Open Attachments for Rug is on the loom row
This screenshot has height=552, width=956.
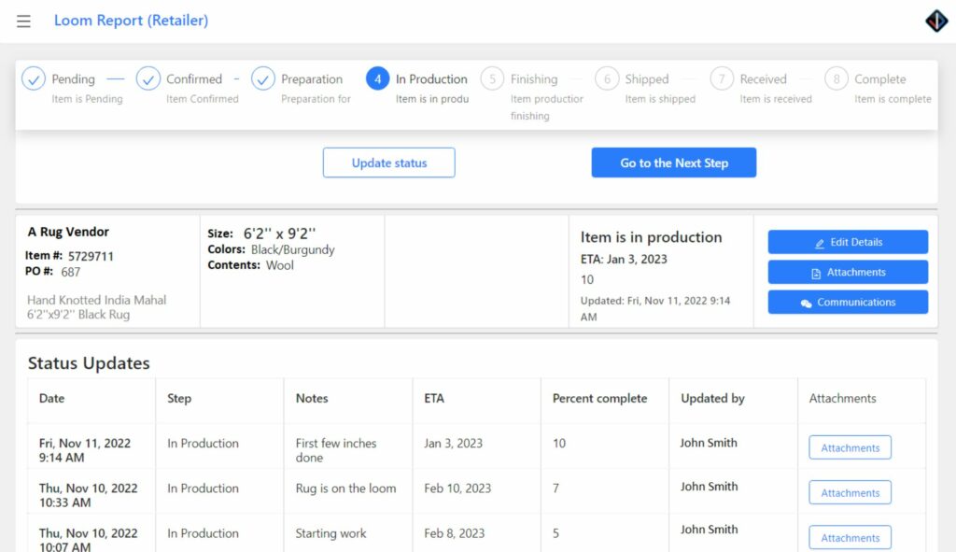850,493
